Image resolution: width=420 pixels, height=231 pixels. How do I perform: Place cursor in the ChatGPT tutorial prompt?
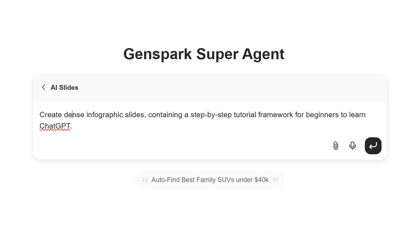click(x=198, y=120)
